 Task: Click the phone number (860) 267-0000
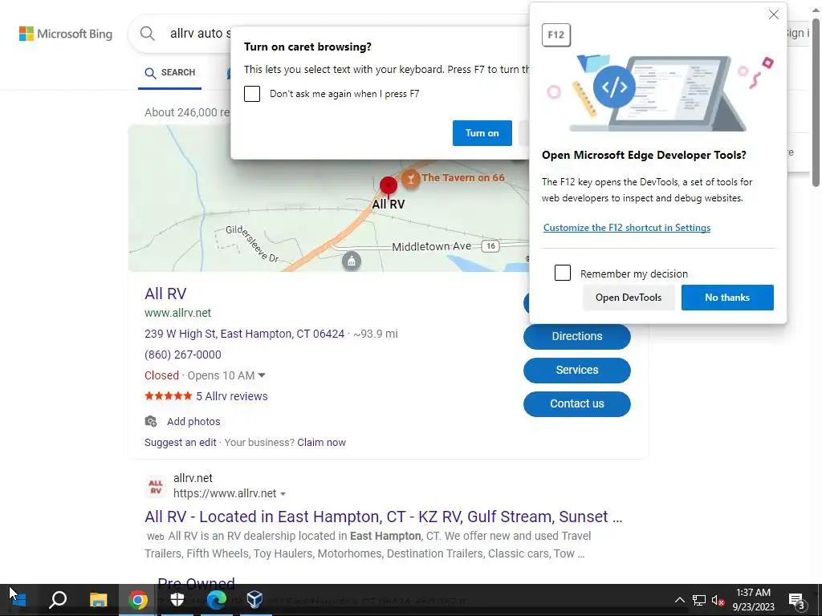[x=182, y=355]
